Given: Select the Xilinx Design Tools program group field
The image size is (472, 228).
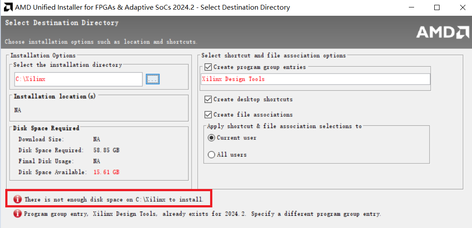Looking at the screenshot, I should (315, 79).
